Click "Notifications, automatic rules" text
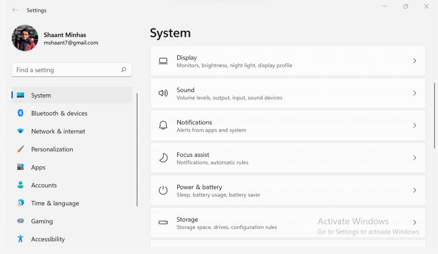Image resolution: width=438 pixels, height=254 pixels. (213, 162)
